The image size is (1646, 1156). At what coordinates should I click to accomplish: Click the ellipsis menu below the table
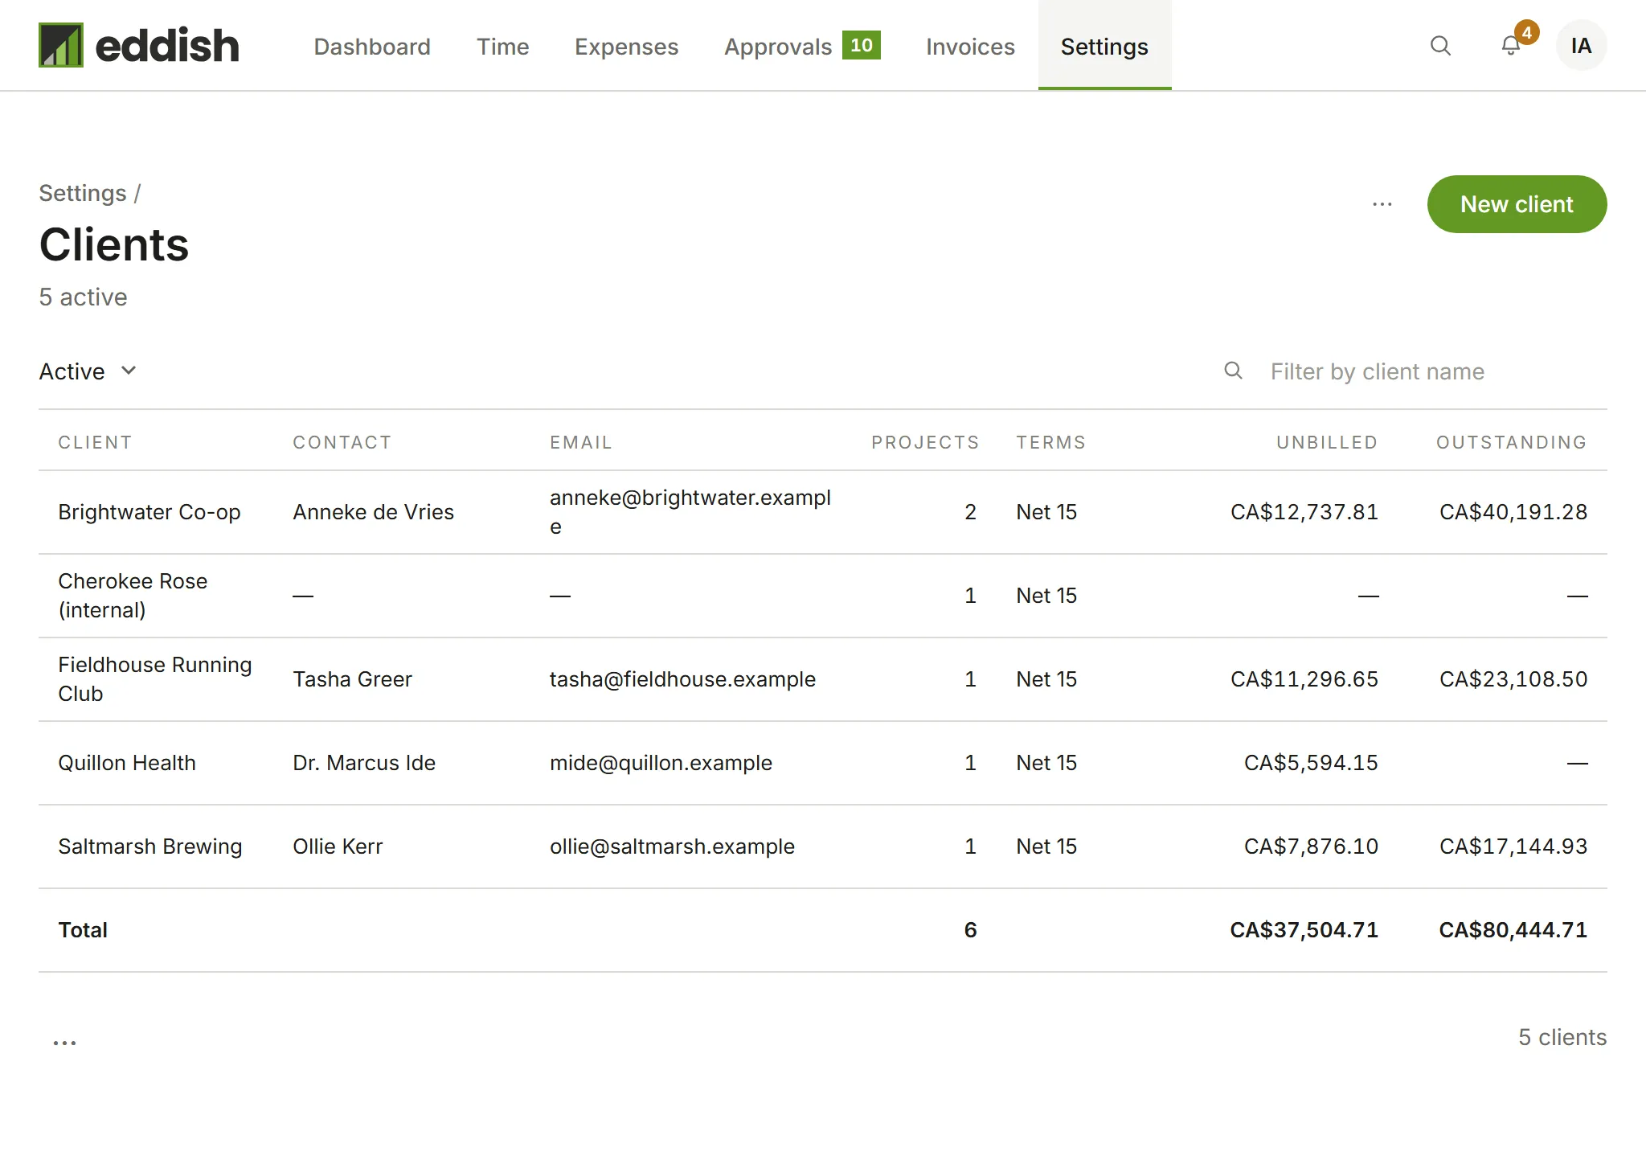tap(64, 1042)
